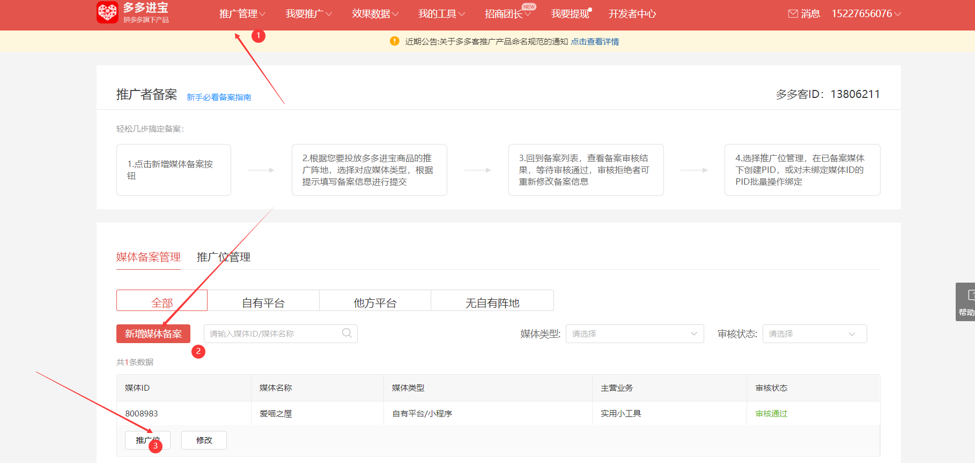Viewport: 975px width, 463px height.
Task: Switch to 媒体备案管理 tab
Action: [x=149, y=257]
